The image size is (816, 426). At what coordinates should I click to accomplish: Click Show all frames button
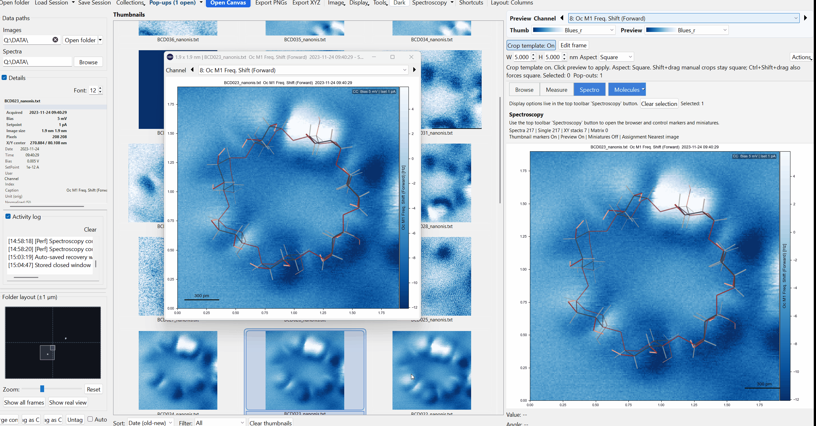(24, 402)
